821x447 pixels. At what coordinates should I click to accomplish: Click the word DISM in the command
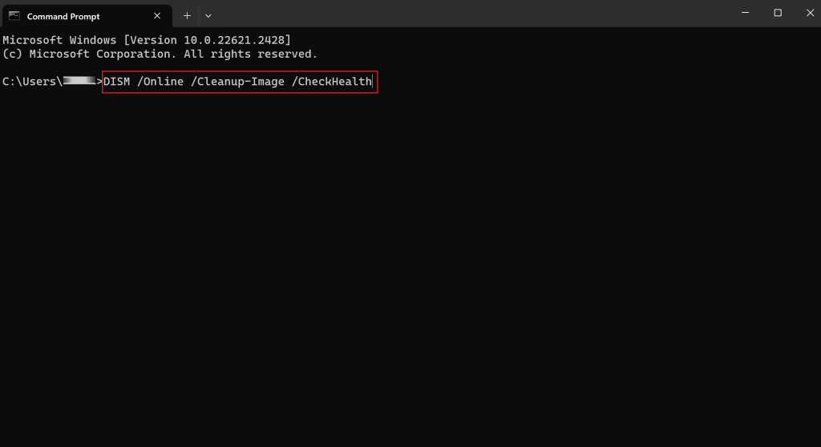pyautogui.click(x=117, y=82)
